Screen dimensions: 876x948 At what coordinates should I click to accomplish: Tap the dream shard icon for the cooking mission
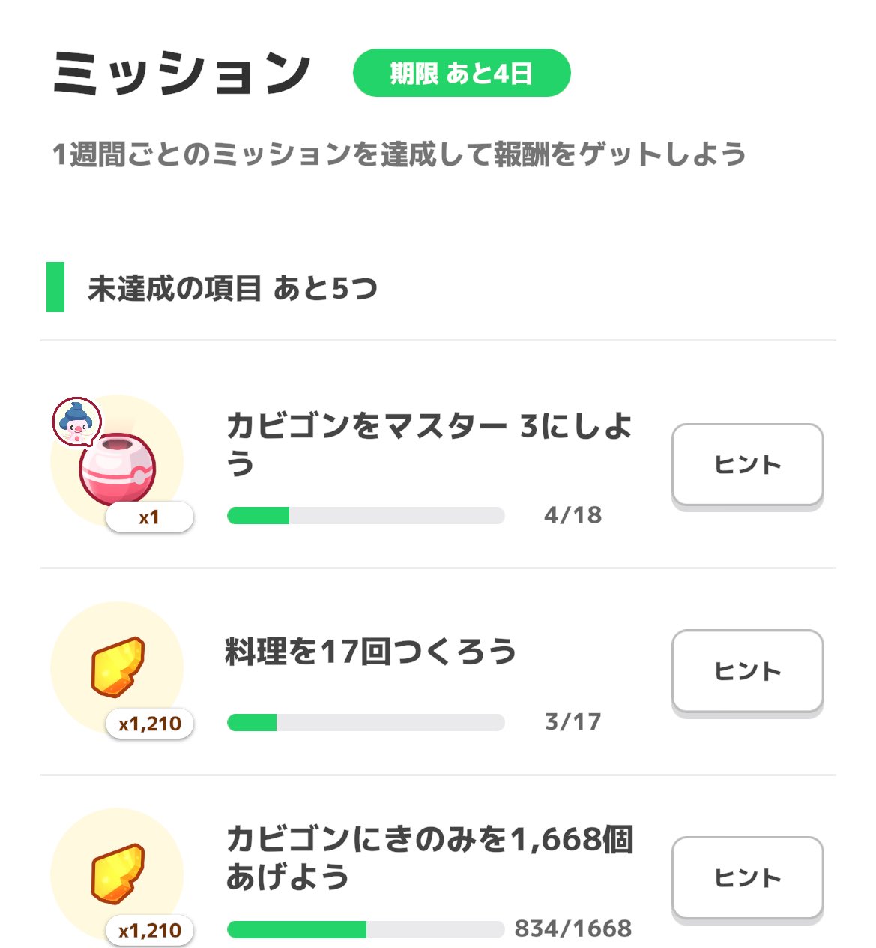tap(117, 667)
